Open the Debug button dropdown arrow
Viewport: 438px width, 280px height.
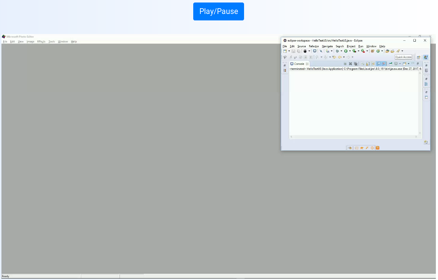tap(341, 51)
